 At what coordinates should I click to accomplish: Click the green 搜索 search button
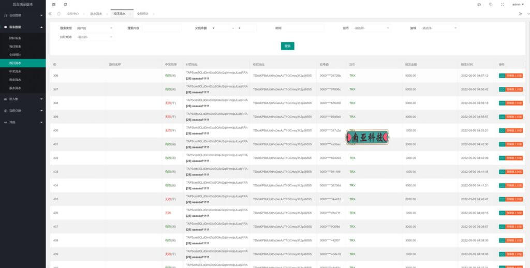(x=288, y=46)
